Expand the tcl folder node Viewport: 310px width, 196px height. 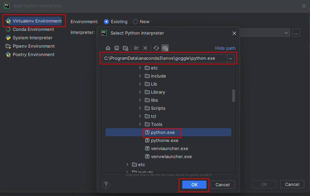pos(140,116)
